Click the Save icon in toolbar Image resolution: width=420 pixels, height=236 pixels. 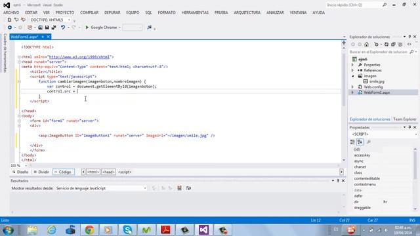47,28
